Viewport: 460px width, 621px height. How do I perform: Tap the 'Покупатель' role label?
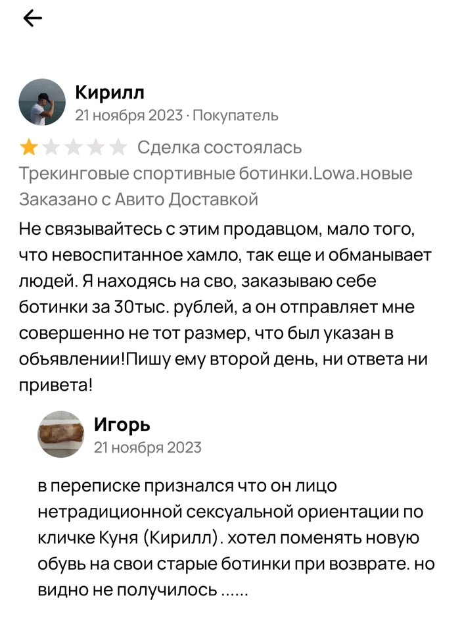[x=235, y=116]
